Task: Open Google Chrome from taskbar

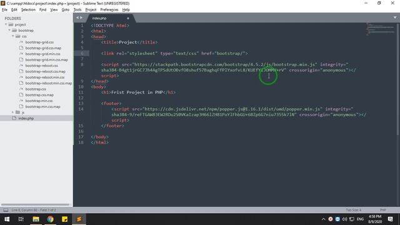Action: 50,219
